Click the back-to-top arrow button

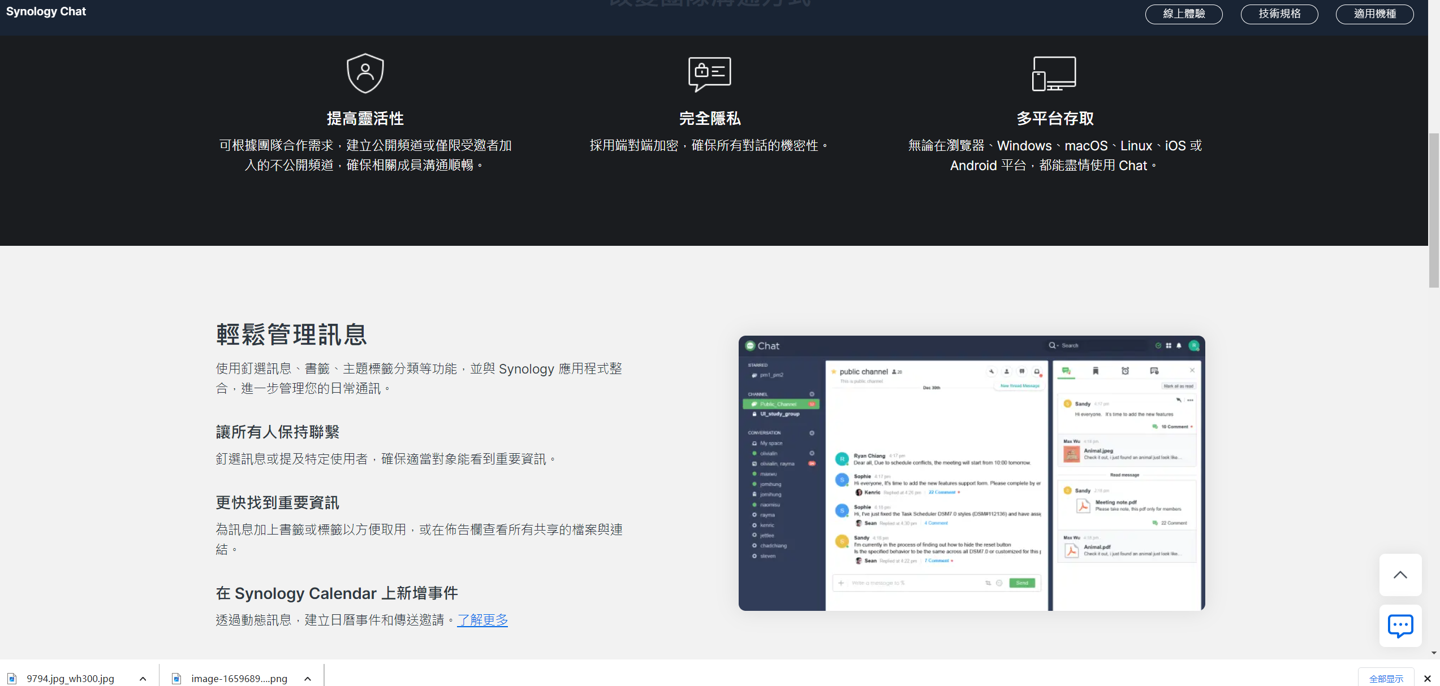point(1400,575)
